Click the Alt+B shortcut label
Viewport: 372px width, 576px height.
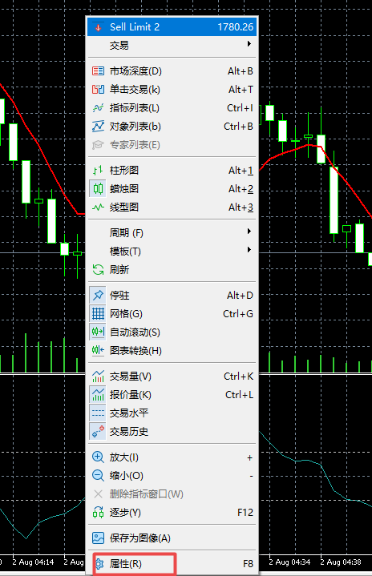241,70
